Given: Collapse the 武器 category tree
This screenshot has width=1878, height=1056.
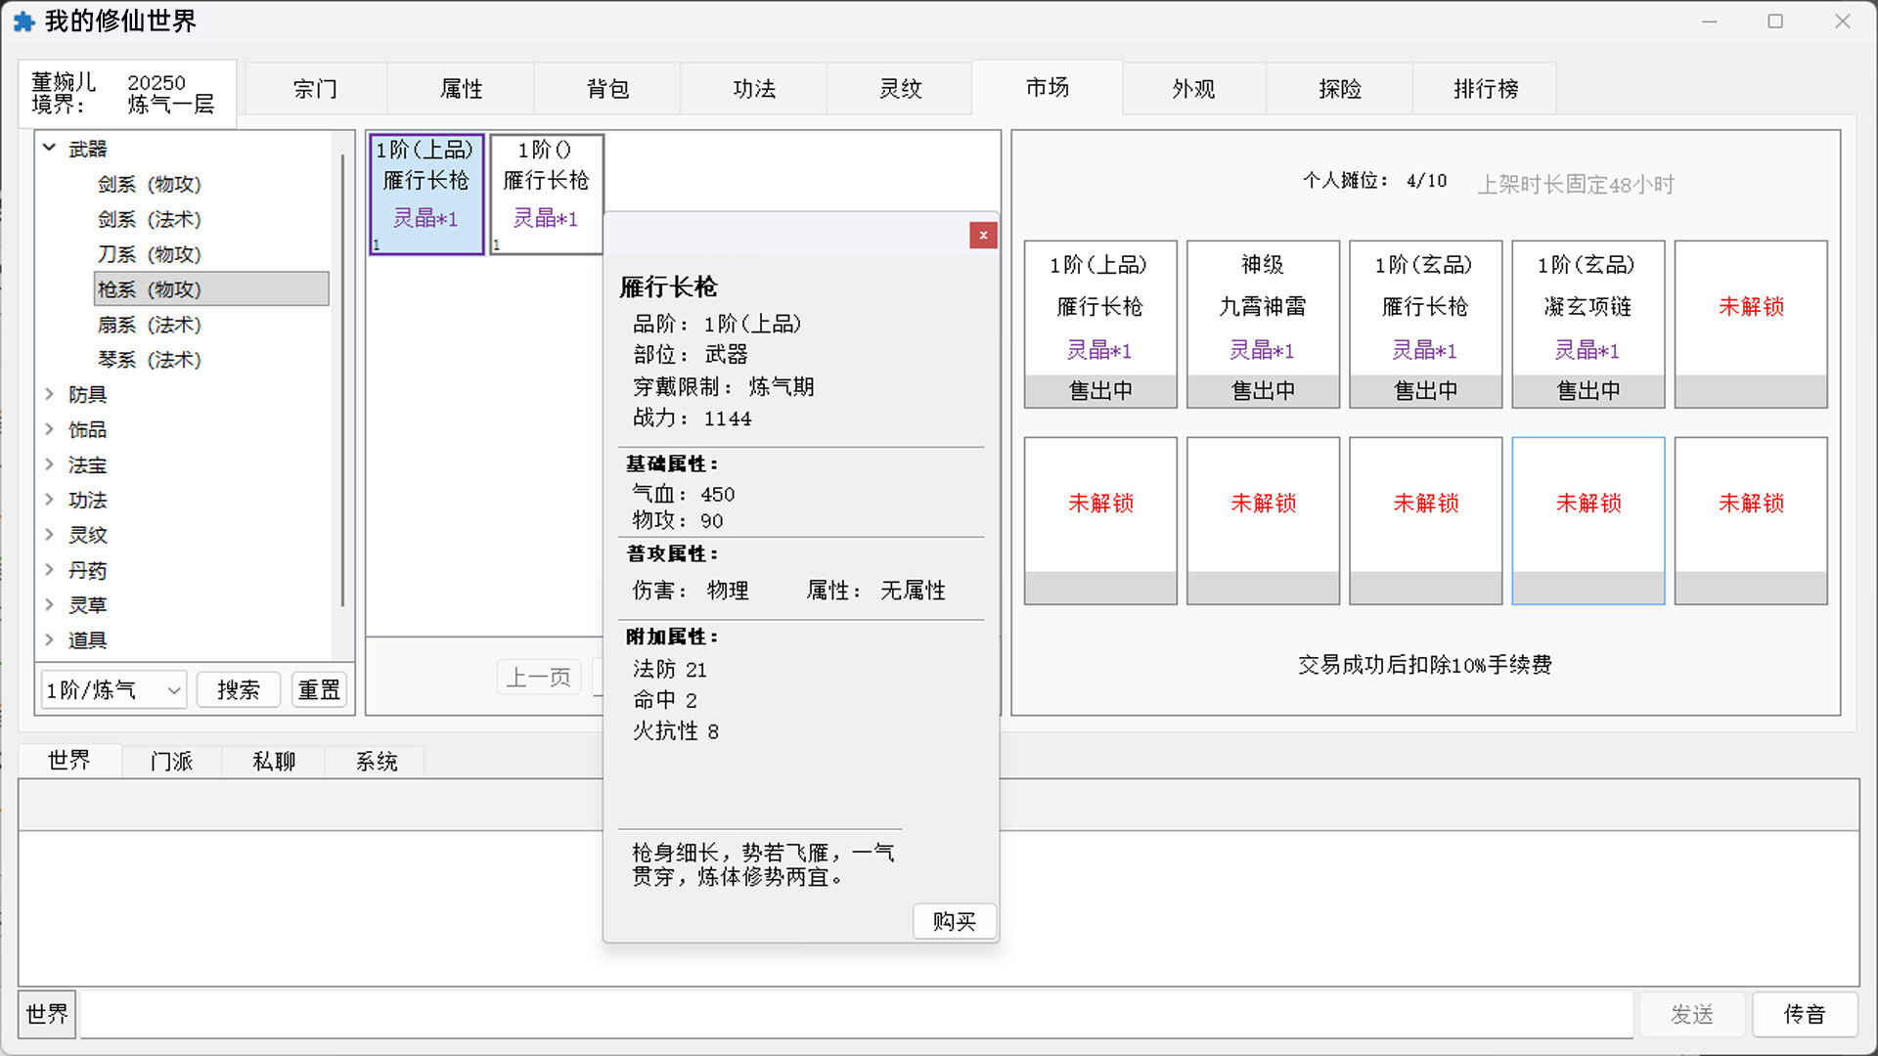Looking at the screenshot, I should 50,148.
